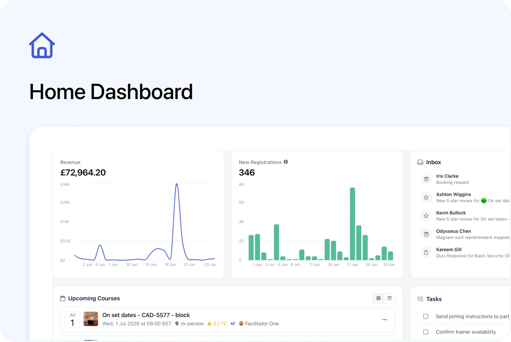The image size is (511, 342).
Task: Click the attendee count icon next to 0 / 10
Action: (x=209, y=324)
